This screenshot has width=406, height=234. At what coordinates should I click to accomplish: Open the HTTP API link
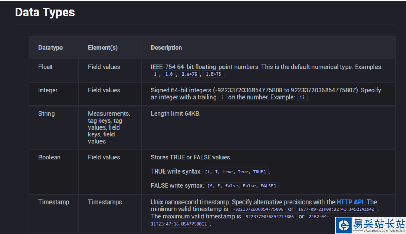(351, 202)
